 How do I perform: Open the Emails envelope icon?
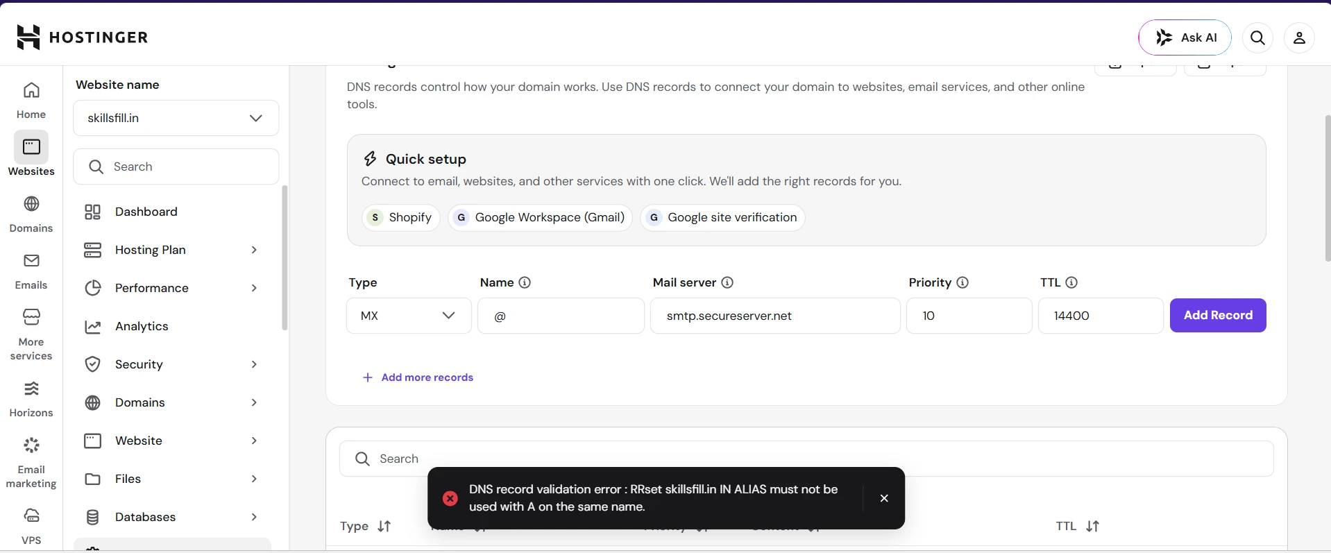click(31, 261)
